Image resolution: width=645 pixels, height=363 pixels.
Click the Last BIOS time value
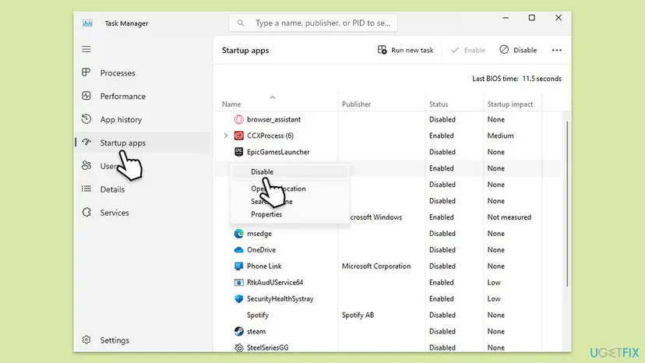[x=541, y=79]
